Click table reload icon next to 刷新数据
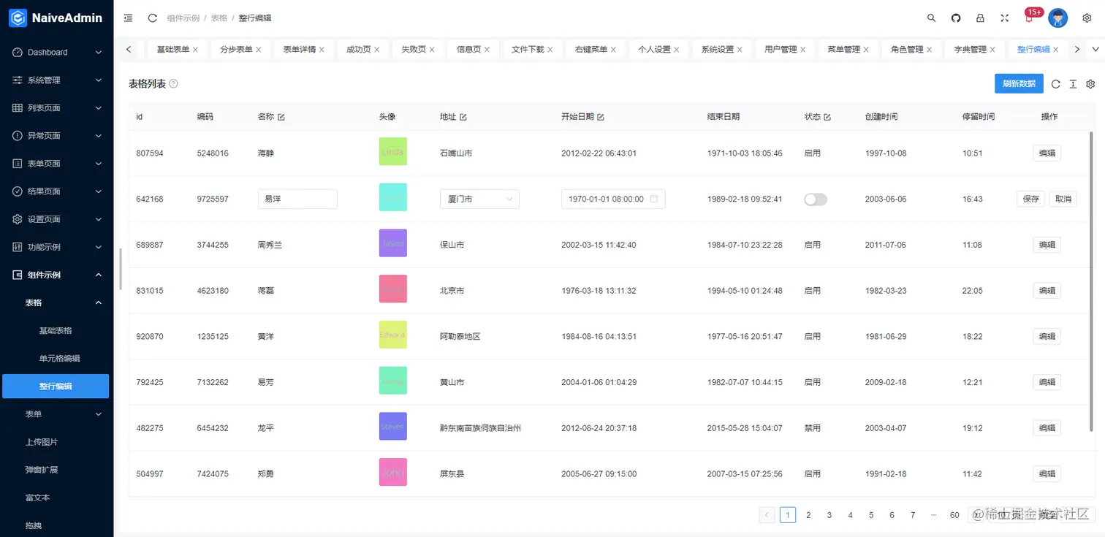Image resolution: width=1105 pixels, height=537 pixels. 1055,84
